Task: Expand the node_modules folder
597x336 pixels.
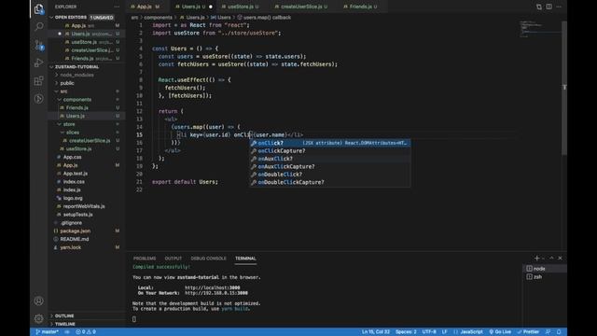Action: click(x=76, y=75)
